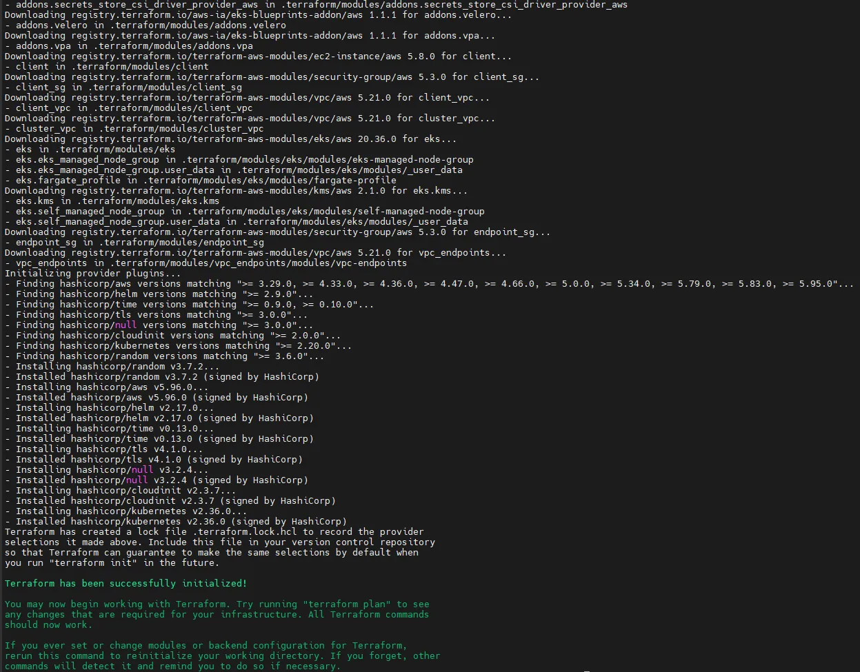Click the '- eks.kms in .terraform/modules/eks.kms' line
Viewport: 860px width, 672px height.
point(112,201)
